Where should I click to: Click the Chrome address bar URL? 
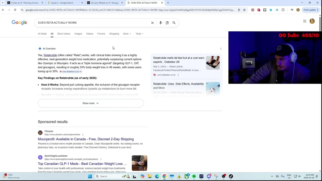point(130,10)
